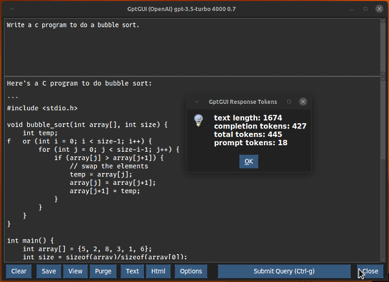Click the Close button in bottom toolbar
389x282 pixels.
pos(370,272)
